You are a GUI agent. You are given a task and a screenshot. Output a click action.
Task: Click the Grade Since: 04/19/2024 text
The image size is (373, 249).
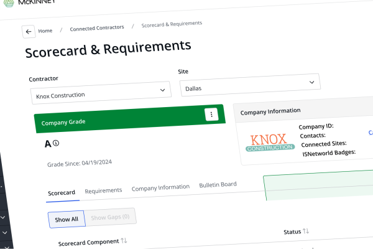[80, 163]
